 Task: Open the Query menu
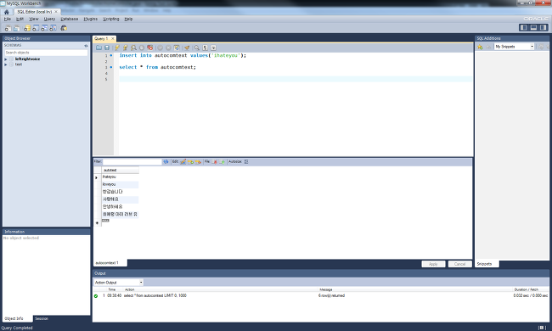tap(49, 19)
